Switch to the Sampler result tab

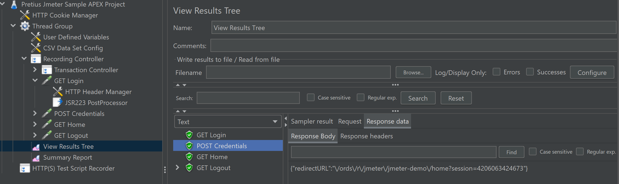point(312,121)
